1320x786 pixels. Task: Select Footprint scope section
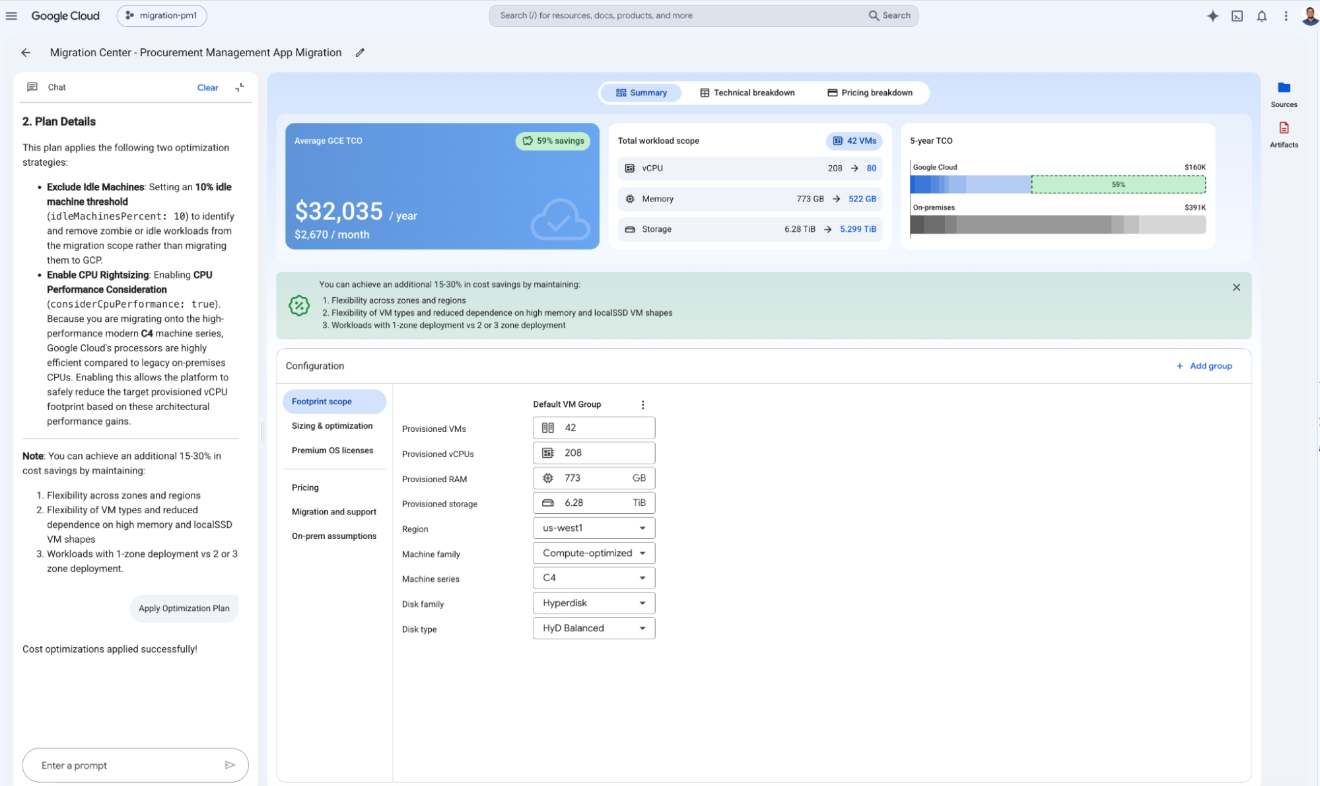click(334, 402)
